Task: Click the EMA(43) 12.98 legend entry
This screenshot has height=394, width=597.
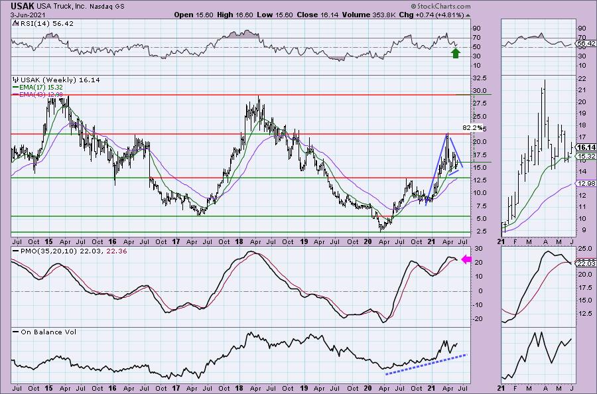Action: click(41, 94)
